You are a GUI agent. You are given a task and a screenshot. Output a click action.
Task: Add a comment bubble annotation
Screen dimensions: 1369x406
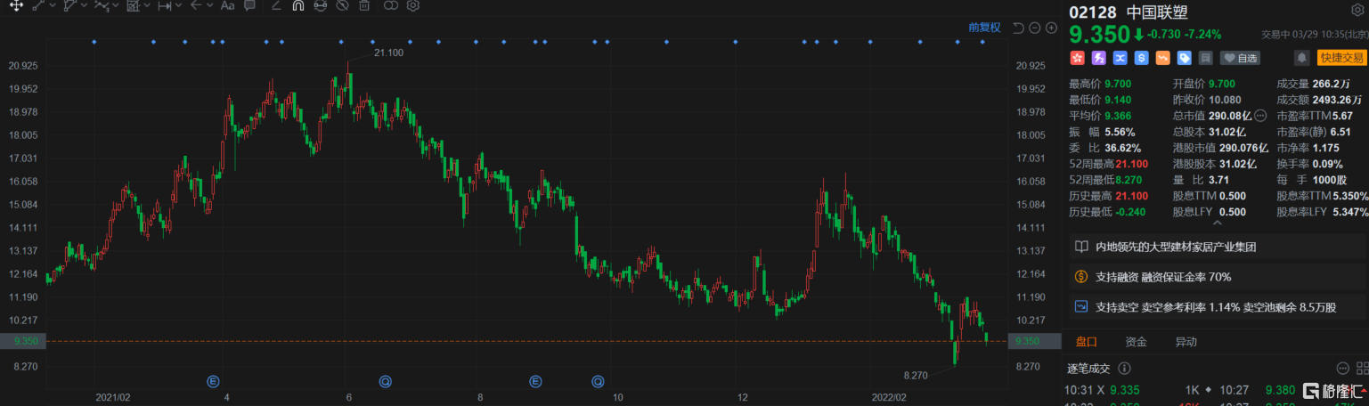click(249, 5)
